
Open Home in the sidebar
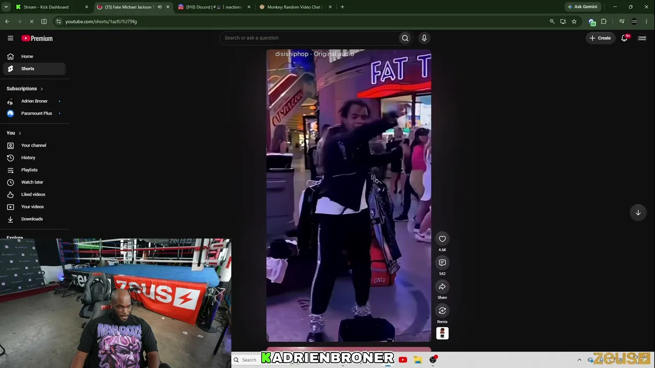click(34, 56)
